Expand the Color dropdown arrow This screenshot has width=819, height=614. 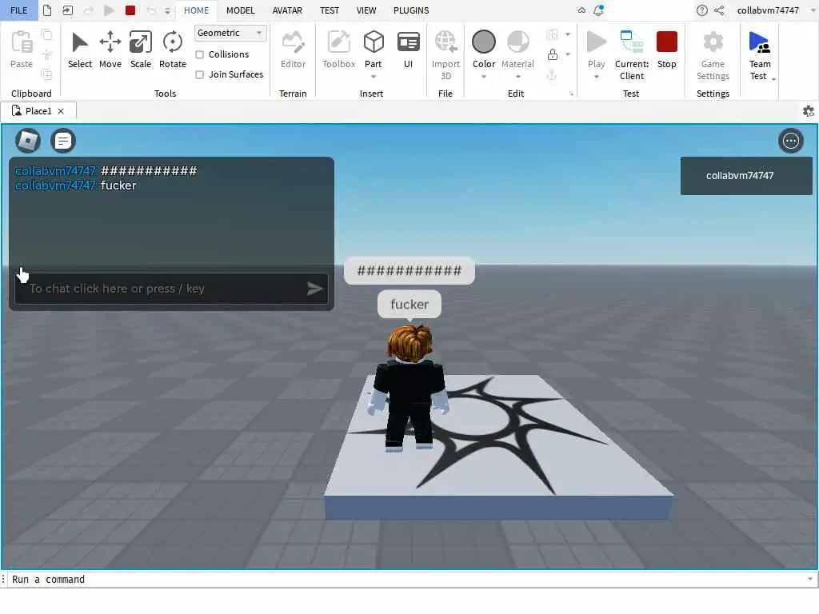tap(484, 77)
